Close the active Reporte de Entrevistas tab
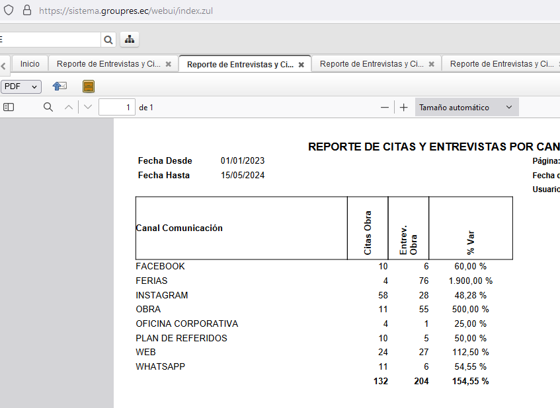 tap(301, 65)
